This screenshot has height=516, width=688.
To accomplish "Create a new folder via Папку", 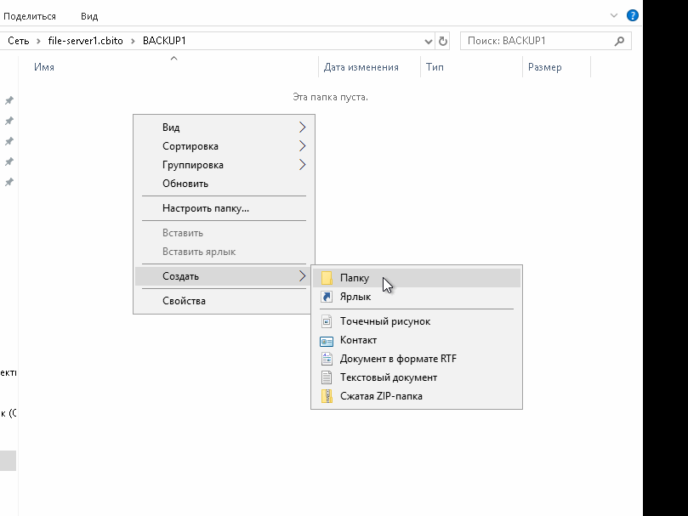I will point(355,278).
